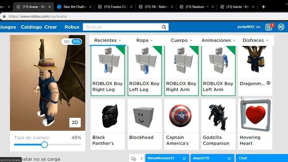Screen dimensions: 288x162
Task: Select the ROBLOX Boy Right Arm item
Action: click(x=181, y=71)
